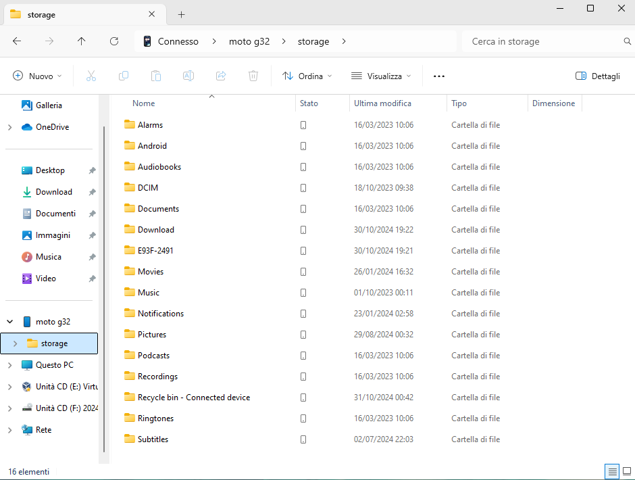Navigate back with the left arrow
The height and width of the screenshot is (480, 635).
(x=17, y=41)
